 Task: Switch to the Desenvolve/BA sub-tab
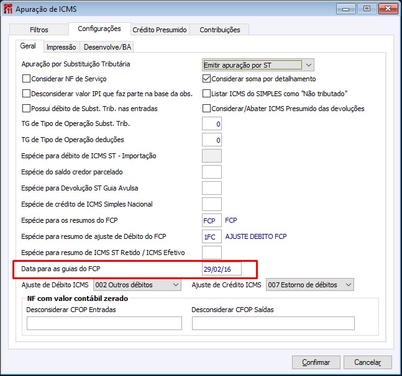(x=107, y=47)
